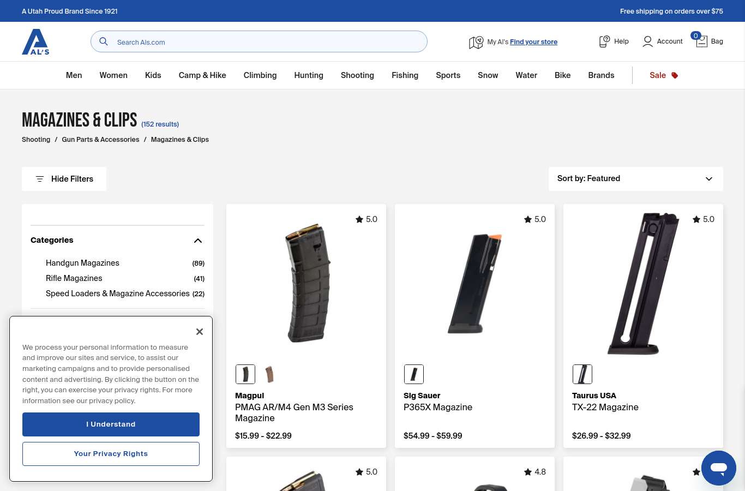
Task: Open the Account icon
Action: 647,41
